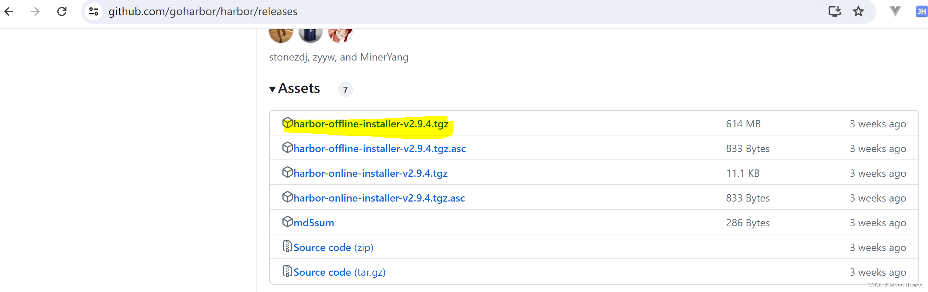The image size is (928, 292).
Task: Click the 614 MB size value
Action: (x=743, y=124)
